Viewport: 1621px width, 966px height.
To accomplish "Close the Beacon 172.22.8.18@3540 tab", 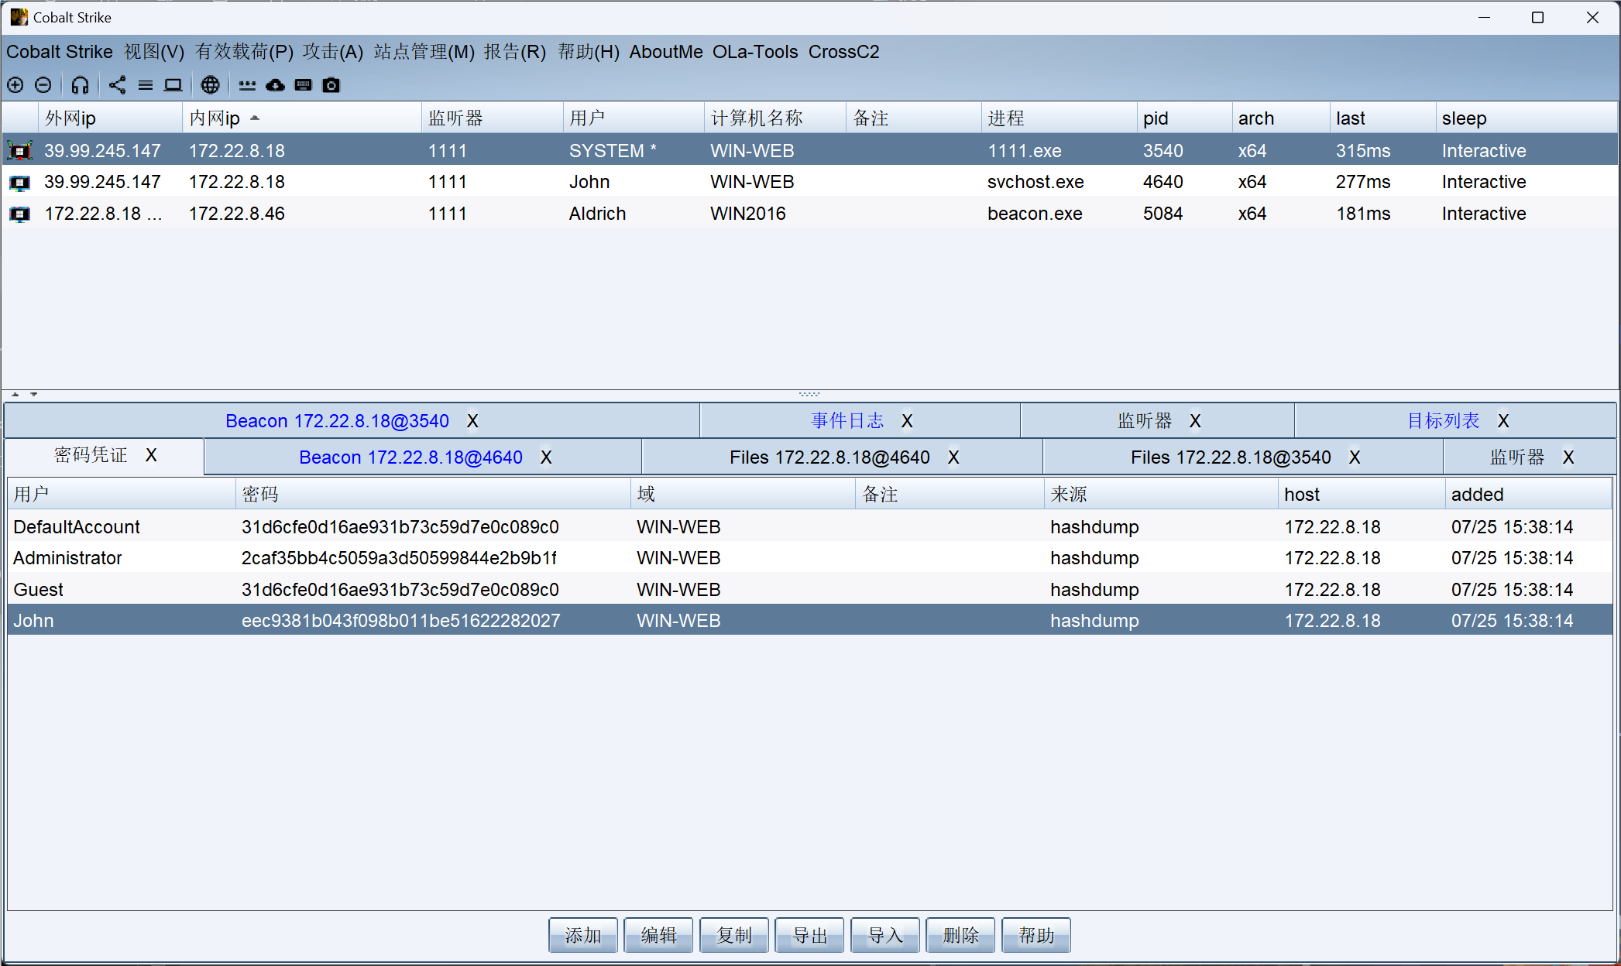I will (472, 421).
